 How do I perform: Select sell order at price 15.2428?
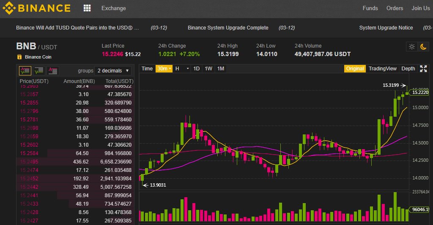75,212
